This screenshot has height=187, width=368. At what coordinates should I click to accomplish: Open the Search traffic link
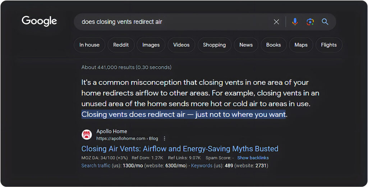point(96,166)
